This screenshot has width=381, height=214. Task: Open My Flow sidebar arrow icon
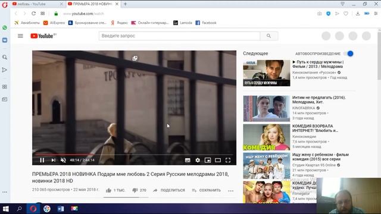point(5,70)
